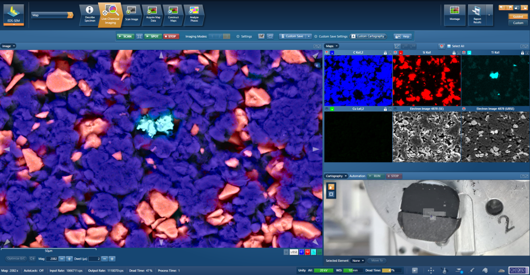Switch to Custom mode
This screenshot has width=530, height=275.
pos(518,22)
